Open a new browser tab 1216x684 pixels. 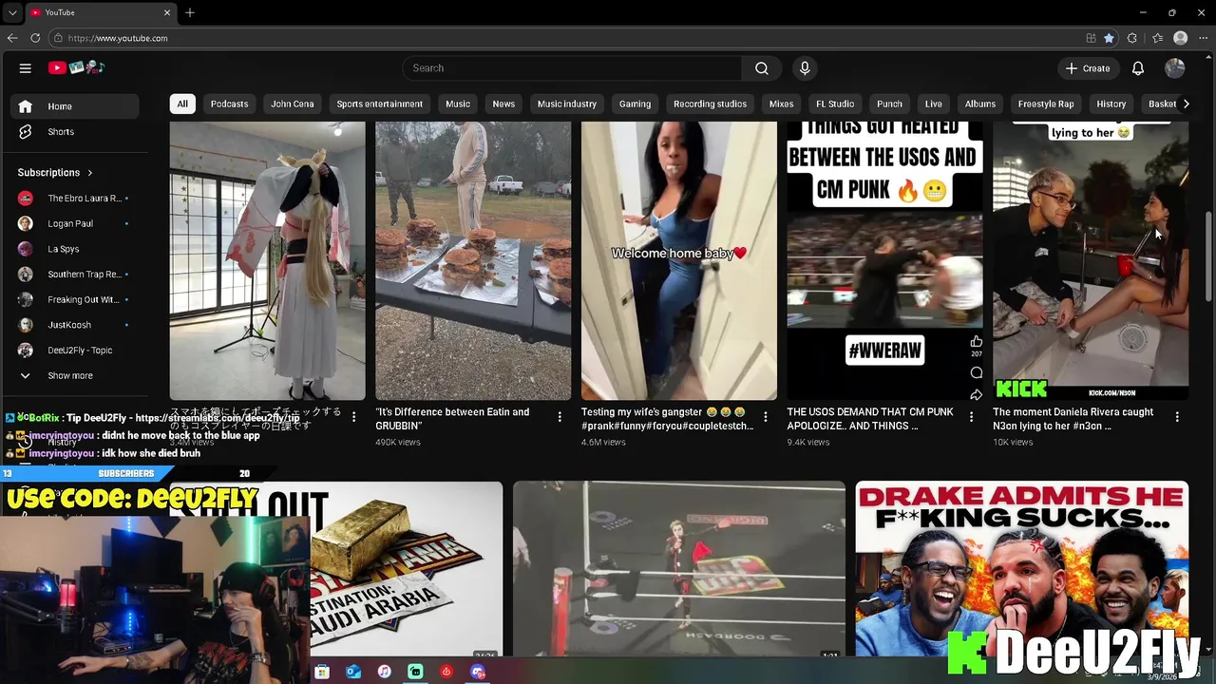(190, 12)
